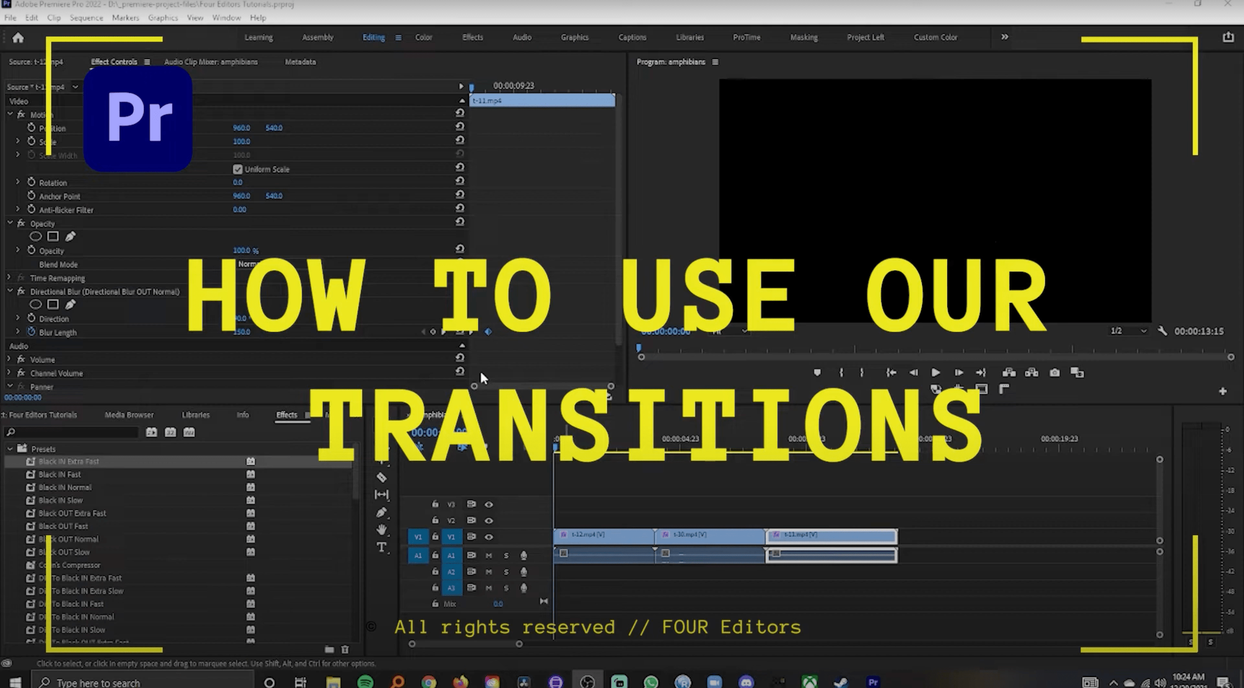The image size is (1244, 688).
Task: Expand the Rotation property
Action: [x=18, y=182]
